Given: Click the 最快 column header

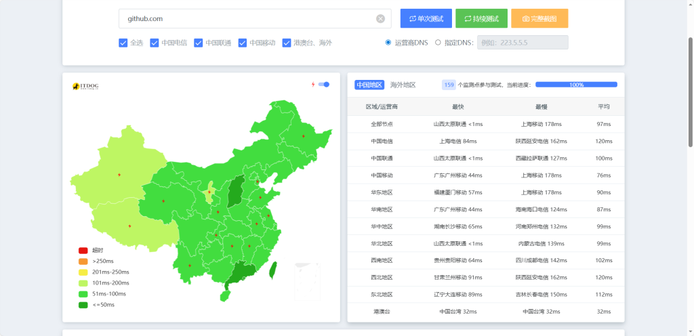Looking at the screenshot, I should click(458, 106).
